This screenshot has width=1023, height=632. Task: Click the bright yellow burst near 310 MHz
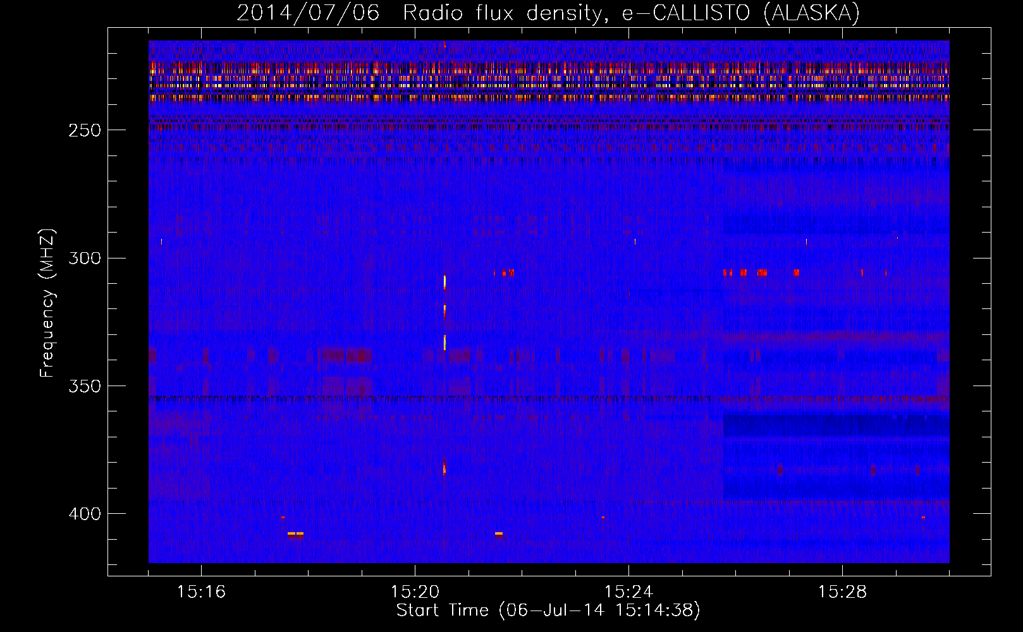point(444,281)
